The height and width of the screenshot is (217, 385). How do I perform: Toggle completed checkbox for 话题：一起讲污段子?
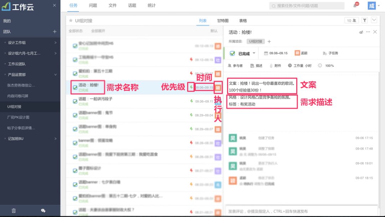coord(75,102)
